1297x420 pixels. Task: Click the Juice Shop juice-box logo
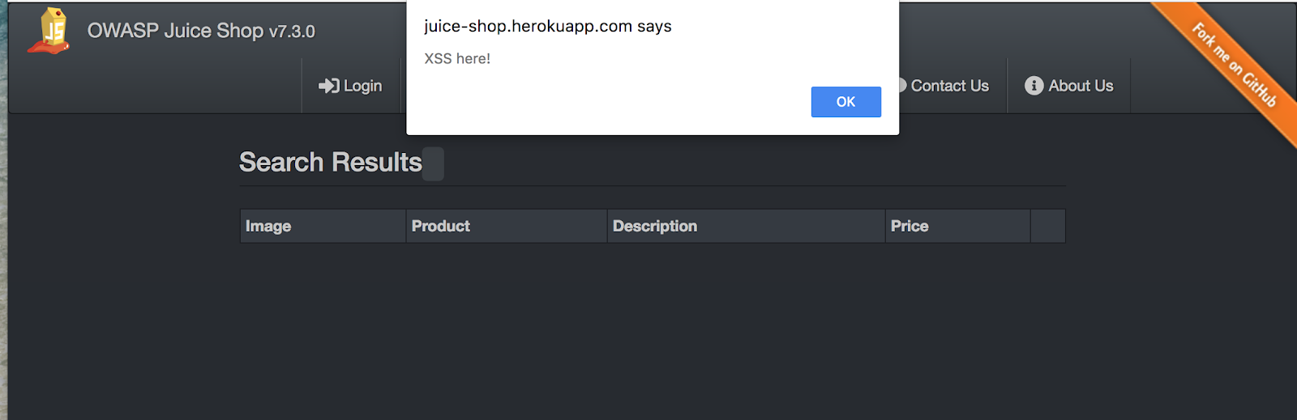click(50, 32)
